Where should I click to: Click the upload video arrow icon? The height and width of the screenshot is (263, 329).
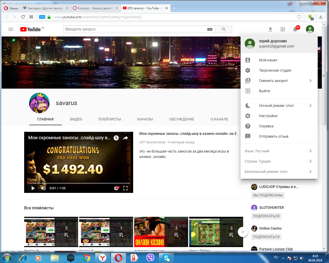(270, 29)
